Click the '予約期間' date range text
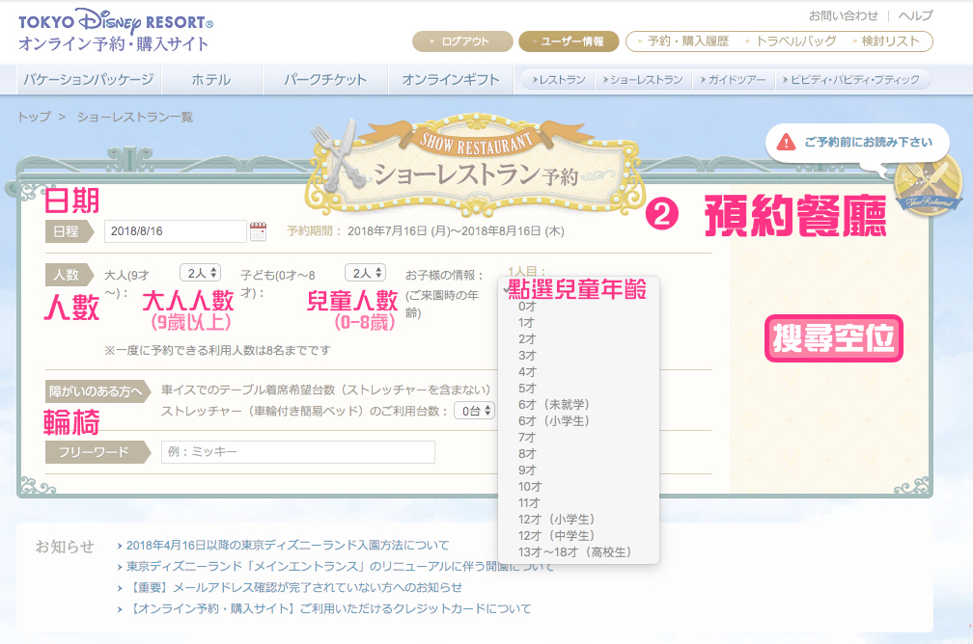973x644 pixels. pyautogui.click(x=425, y=231)
